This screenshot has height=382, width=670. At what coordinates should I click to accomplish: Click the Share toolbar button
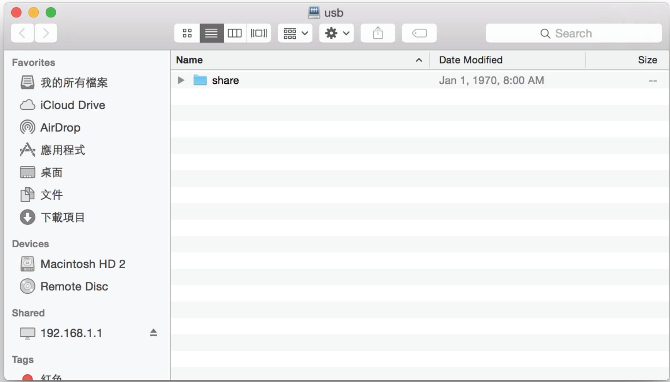point(378,33)
